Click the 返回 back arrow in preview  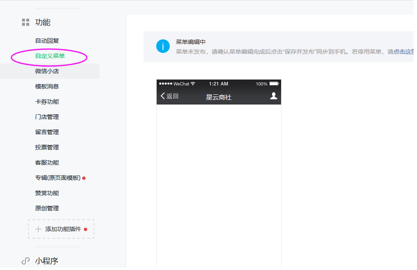pyautogui.click(x=163, y=96)
